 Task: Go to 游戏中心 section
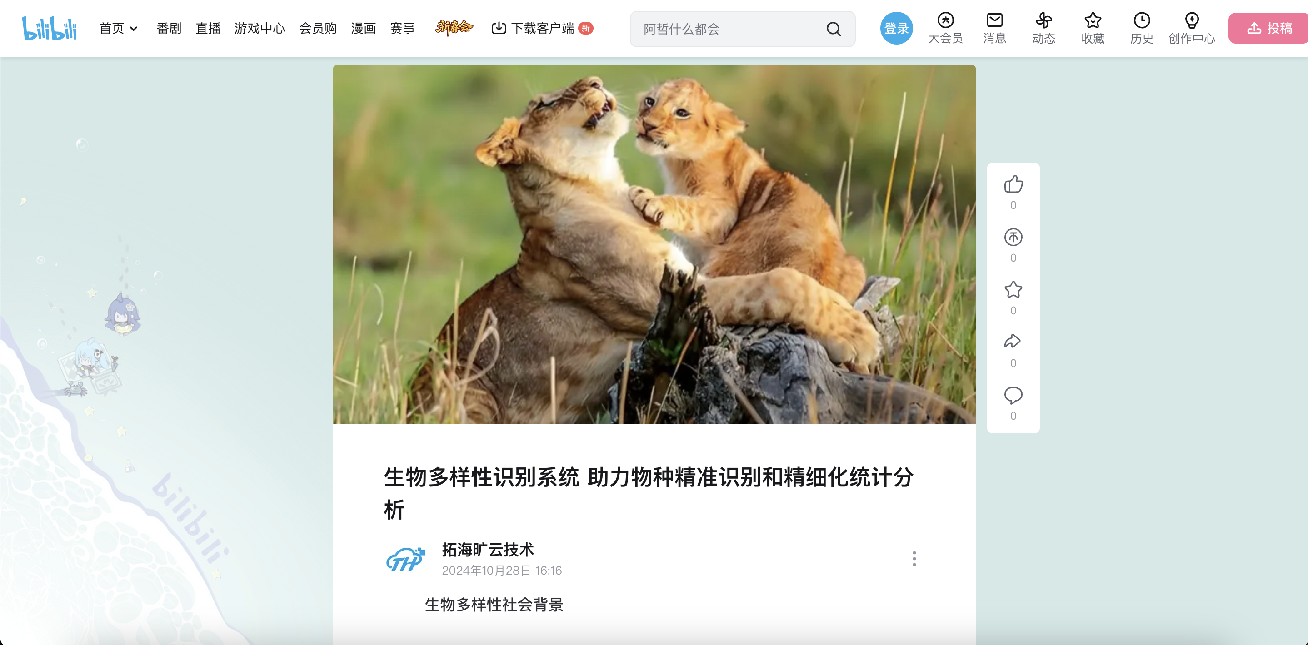pos(260,29)
